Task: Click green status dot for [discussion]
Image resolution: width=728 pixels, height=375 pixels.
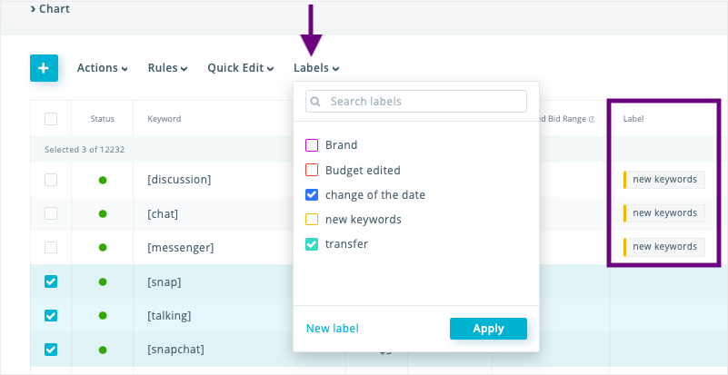Action: click(x=103, y=180)
